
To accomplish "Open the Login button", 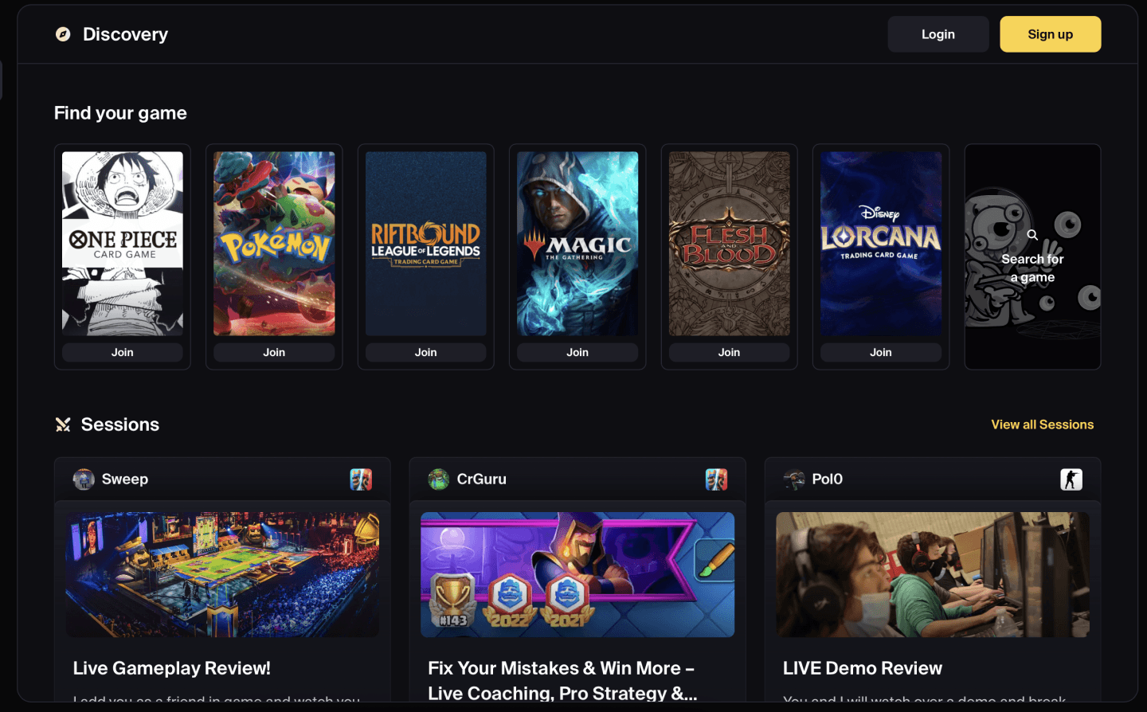I will [938, 34].
